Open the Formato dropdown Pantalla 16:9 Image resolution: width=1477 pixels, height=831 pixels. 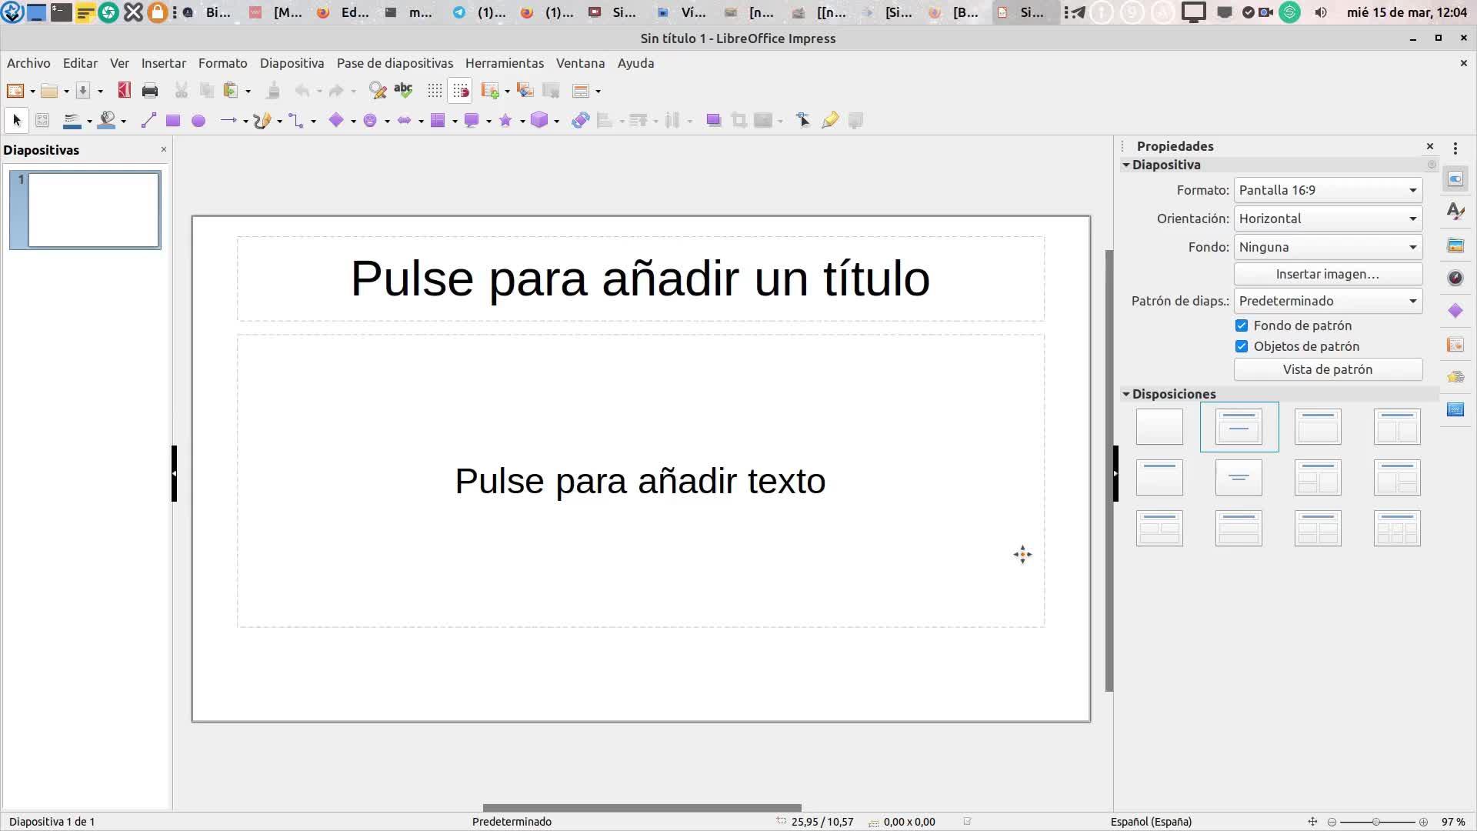(1328, 190)
